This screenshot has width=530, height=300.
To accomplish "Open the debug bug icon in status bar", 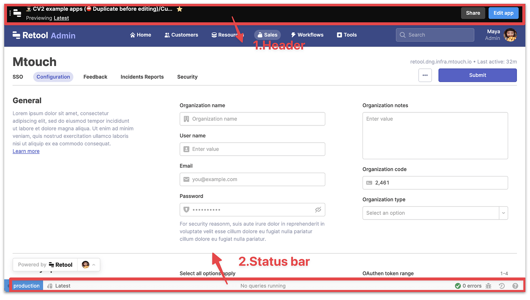I will tap(489, 286).
